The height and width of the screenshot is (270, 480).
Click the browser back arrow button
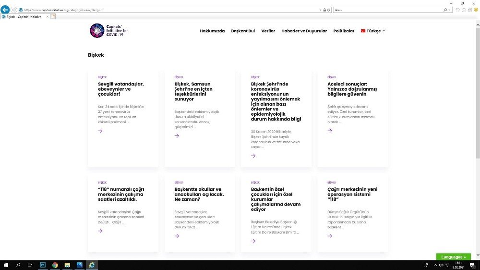point(5,10)
